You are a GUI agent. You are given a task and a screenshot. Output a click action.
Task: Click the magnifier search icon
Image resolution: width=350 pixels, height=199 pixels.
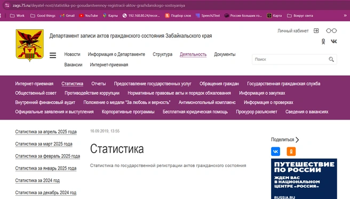[331, 59]
